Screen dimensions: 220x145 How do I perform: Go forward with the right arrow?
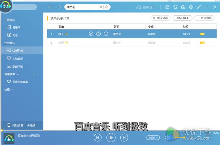[59, 7]
